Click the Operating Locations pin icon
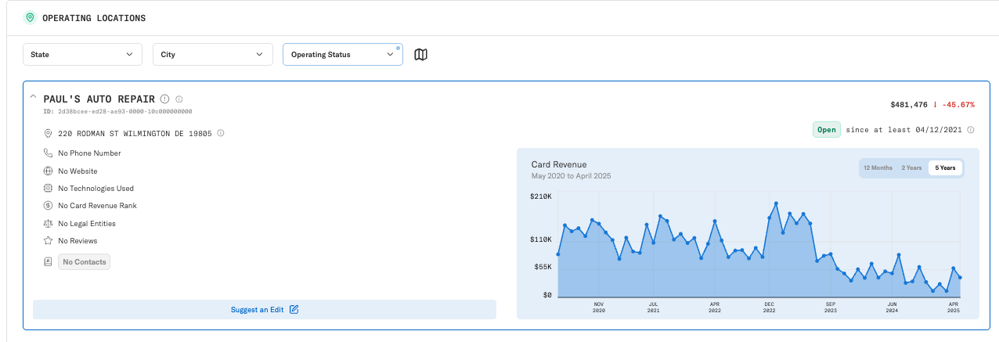The width and height of the screenshot is (999, 342). 30,17
